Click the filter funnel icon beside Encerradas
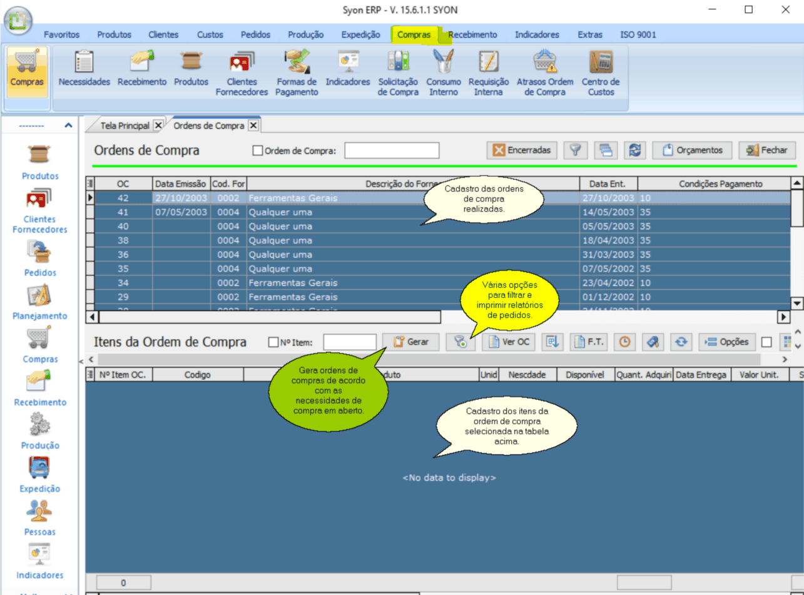804x595 pixels. 575,150
